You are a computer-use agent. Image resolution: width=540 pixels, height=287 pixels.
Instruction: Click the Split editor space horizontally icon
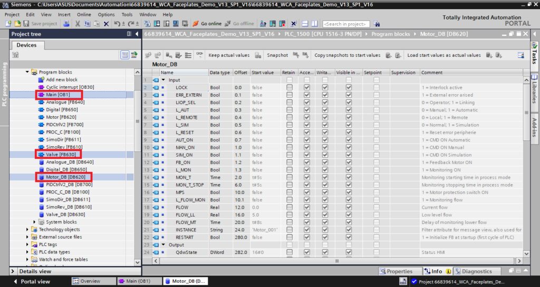(x=305, y=24)
